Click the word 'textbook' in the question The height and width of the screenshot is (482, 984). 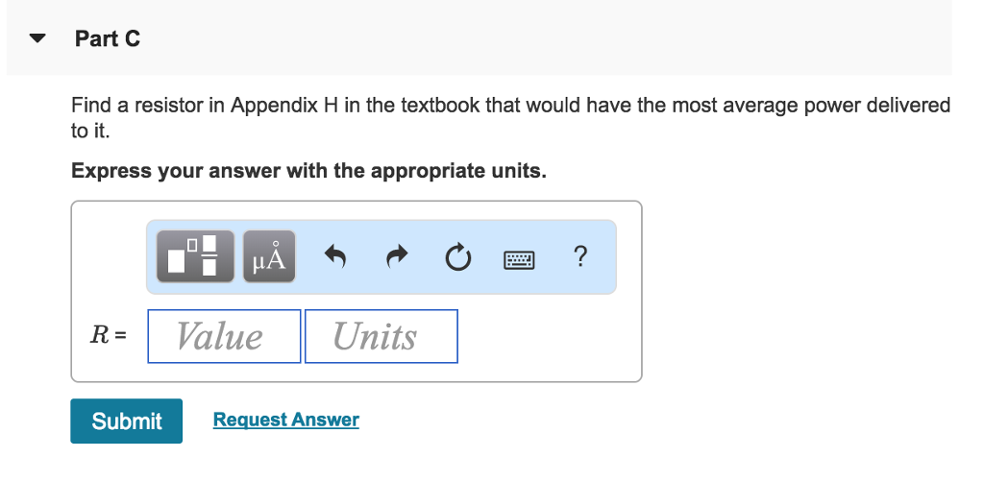[440, 106]
